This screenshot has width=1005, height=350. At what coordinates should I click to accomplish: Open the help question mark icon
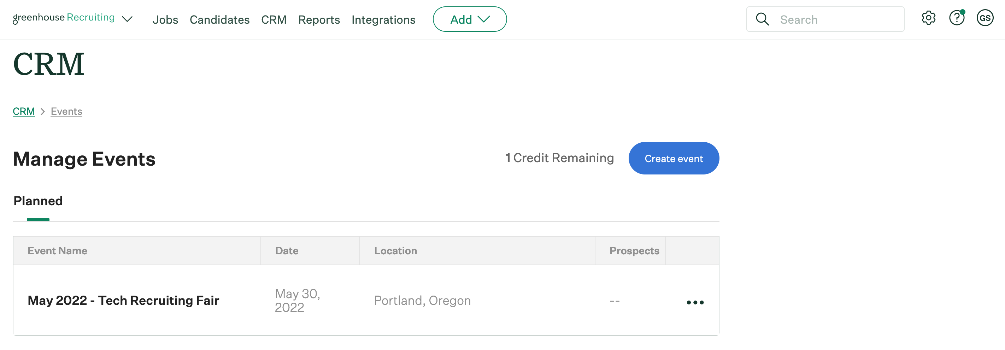click(x=956, y=18)
